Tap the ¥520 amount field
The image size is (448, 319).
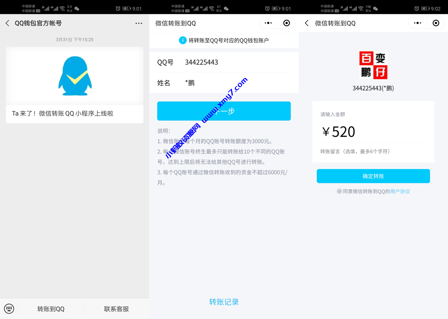[x=338, y=132]
